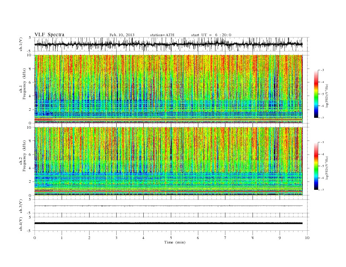346x267 pixels.
Task: Click the ch.2 "Frequency (kHz)" axis label
Action: [24, 156]
